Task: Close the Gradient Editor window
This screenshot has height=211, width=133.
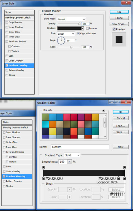Action: click(126, 102)
